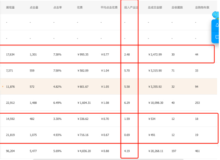Click the horizontal scrollbar at table bottom

click(x=108, y=160)
